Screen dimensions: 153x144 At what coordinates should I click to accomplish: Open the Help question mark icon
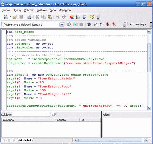[92, 17]
